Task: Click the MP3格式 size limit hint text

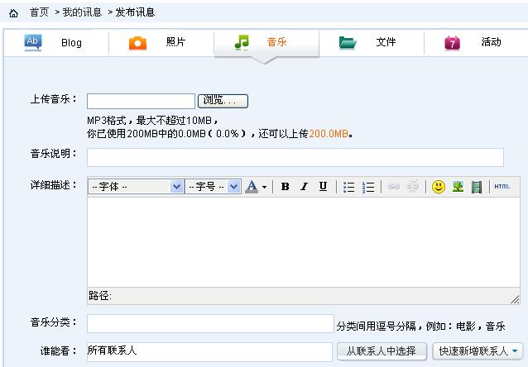Action: 152,121
